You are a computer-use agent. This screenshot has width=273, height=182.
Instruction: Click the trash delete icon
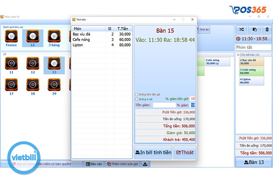(267, 30)
